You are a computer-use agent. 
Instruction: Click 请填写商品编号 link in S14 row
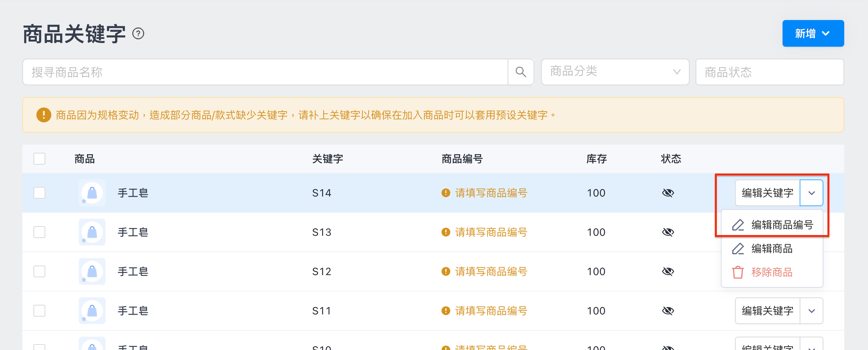click(x=491, y=193)
